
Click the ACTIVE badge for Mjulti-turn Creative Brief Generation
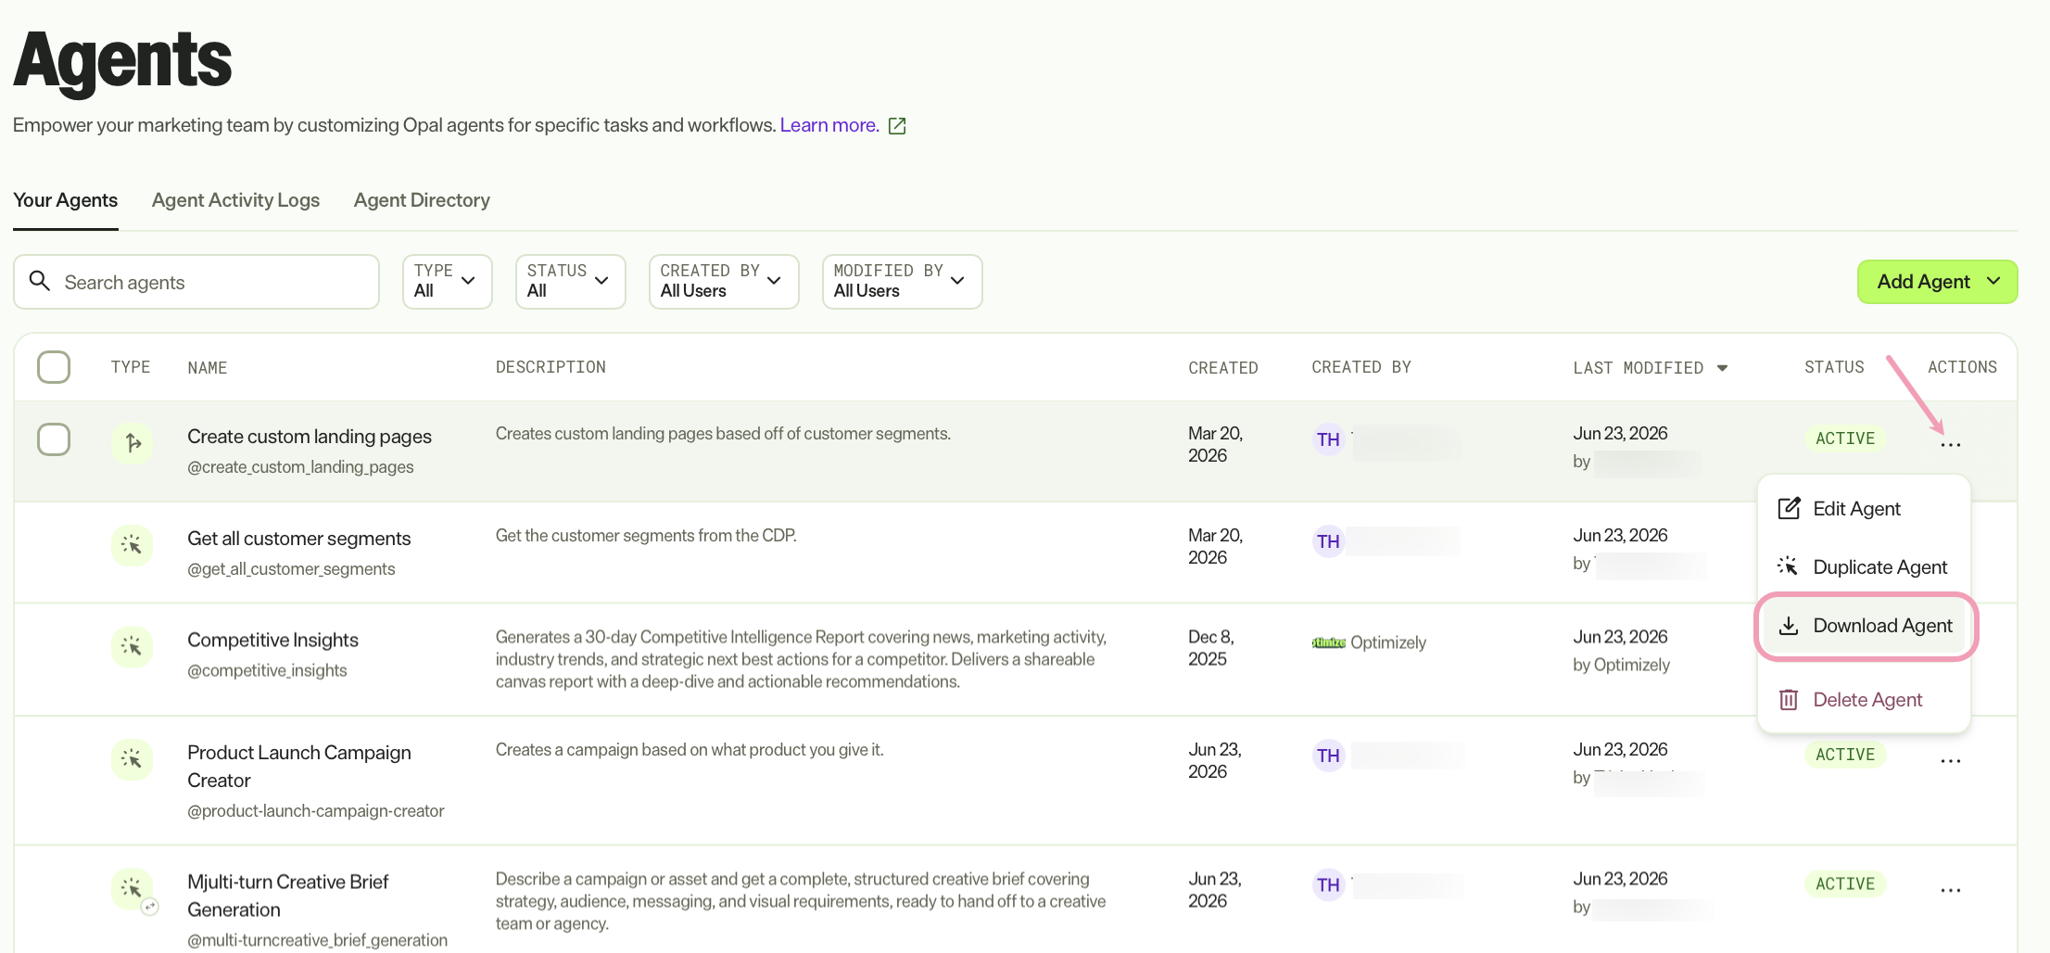tap(1844, 884)
